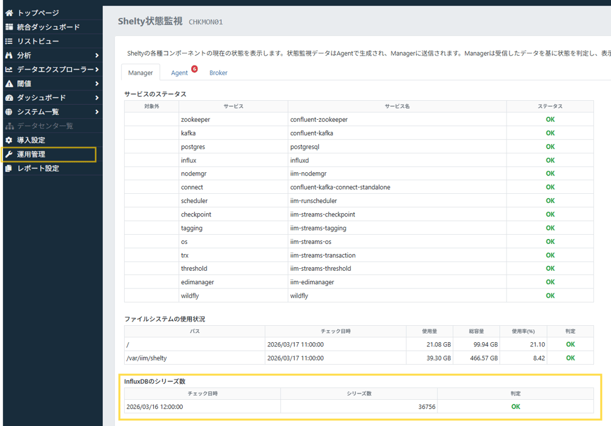Expand the 閾値 menu chevron

pyautogui.click(x=97, y=84)
